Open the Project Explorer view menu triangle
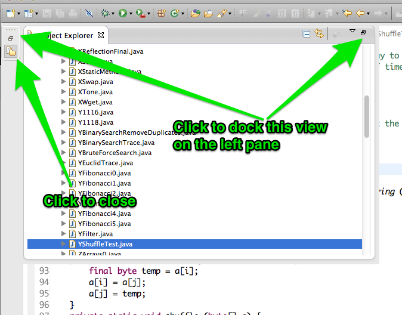The image size is (402, 315). coord(352,31)
